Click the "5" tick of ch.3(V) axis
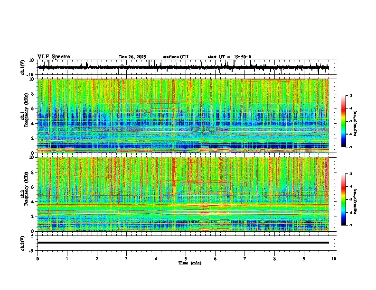The image size is (376, 290). tap(33, 236)
